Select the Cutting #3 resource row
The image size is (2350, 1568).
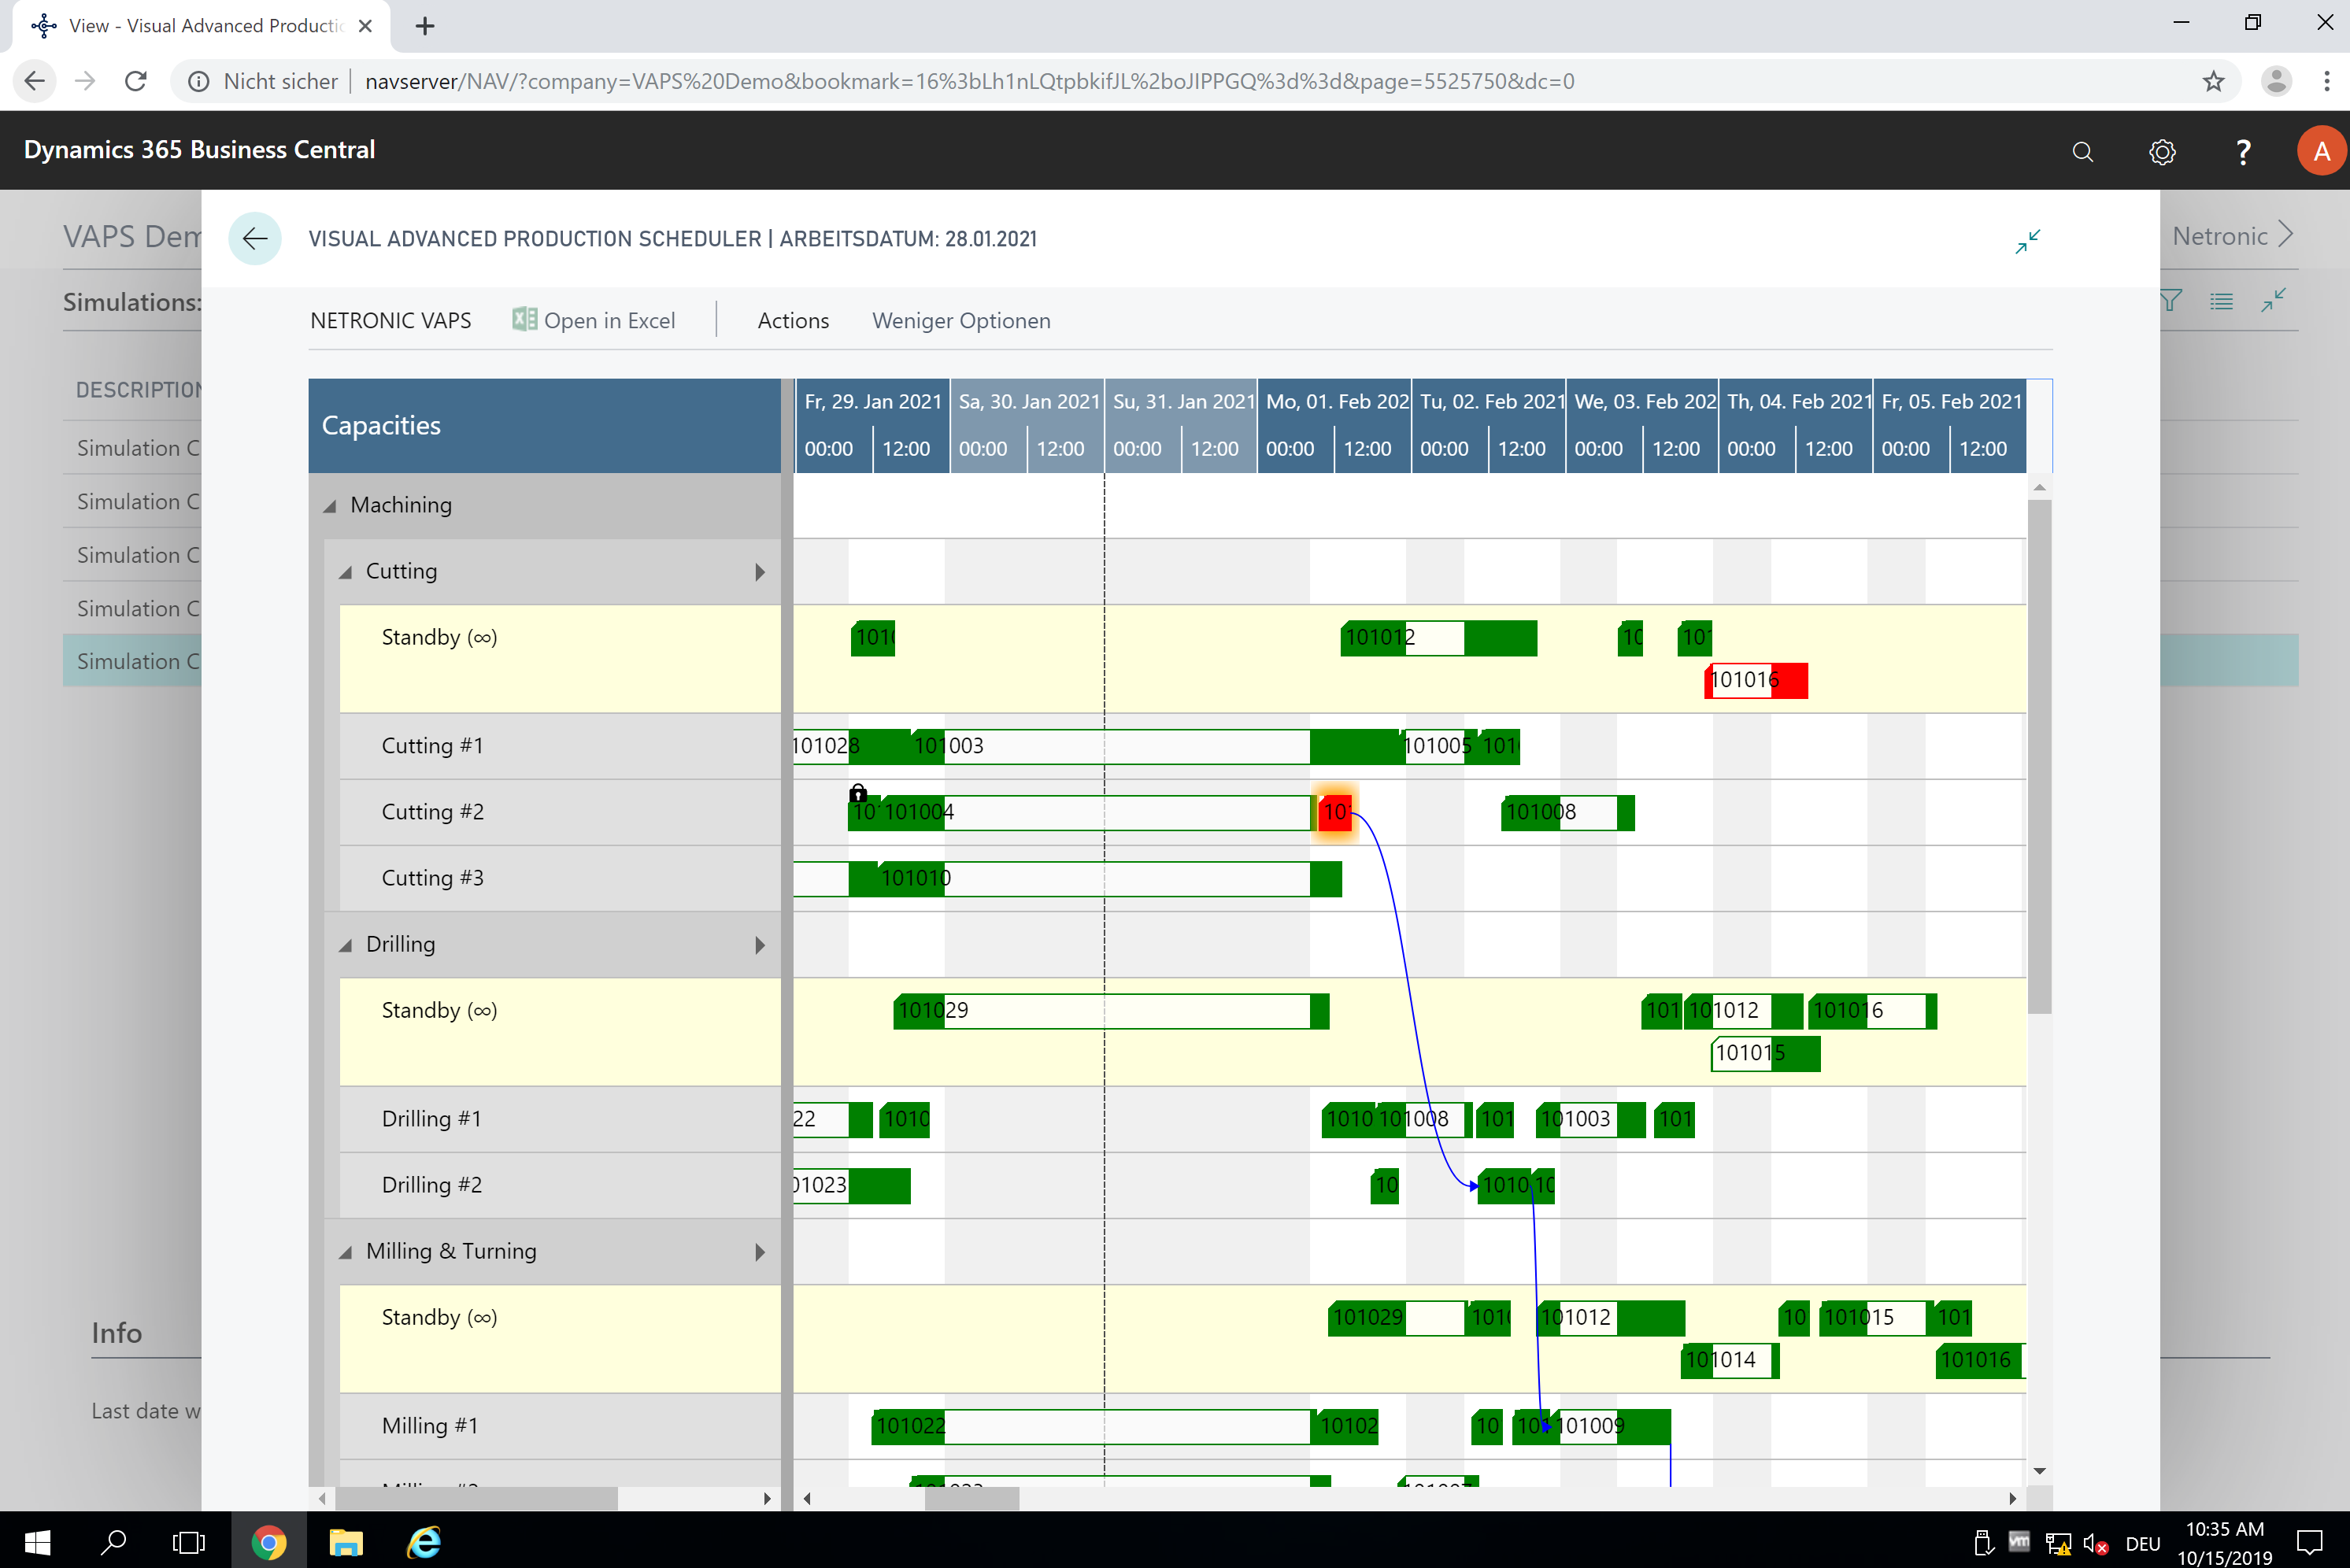tap(560, 878)
